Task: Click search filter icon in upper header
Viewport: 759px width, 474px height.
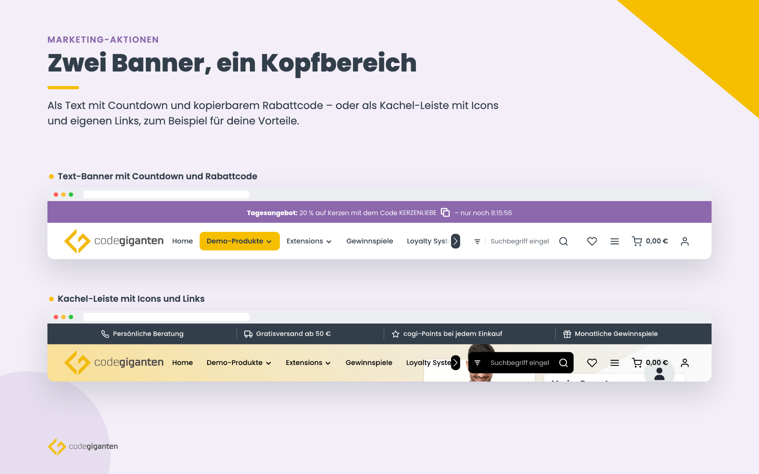Action: tap(477, 241)
